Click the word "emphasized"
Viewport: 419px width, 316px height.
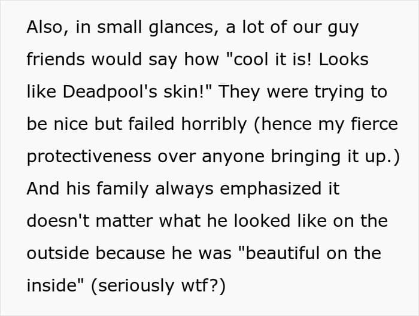point(263,189)
